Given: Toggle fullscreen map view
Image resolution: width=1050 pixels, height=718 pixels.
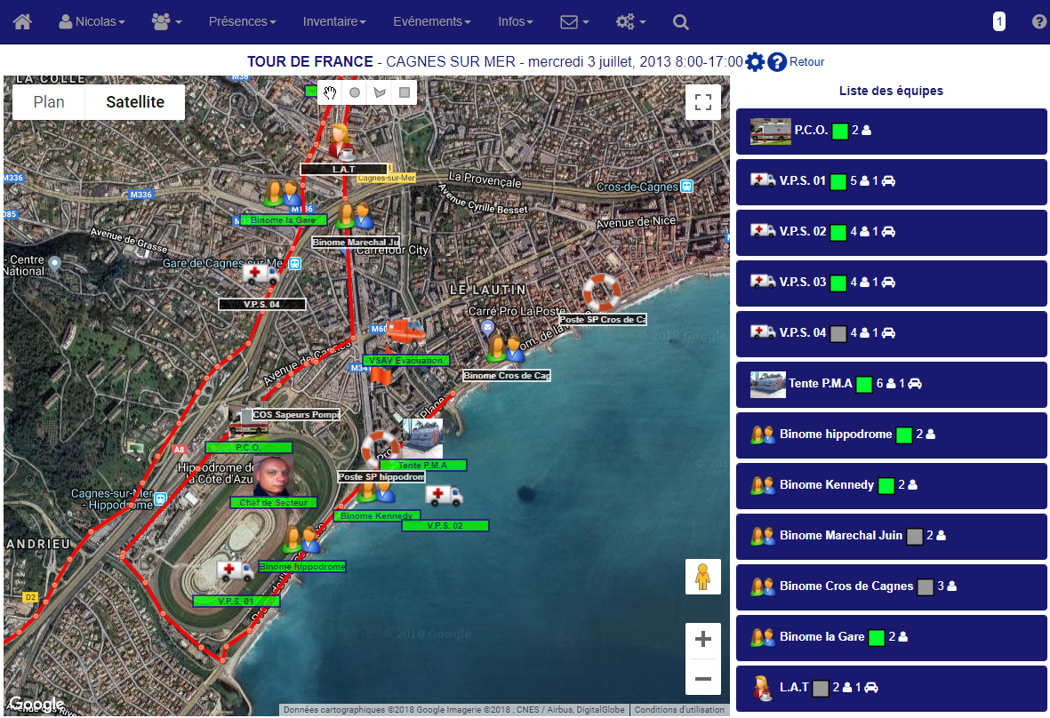Looking at the screenshot, I should [x=703, y=101].
